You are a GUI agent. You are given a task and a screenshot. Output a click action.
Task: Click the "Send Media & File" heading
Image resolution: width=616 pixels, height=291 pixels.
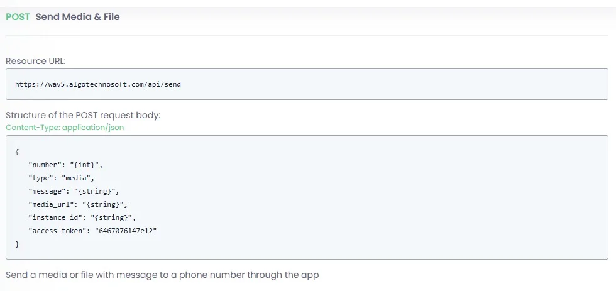pos(77,17)
